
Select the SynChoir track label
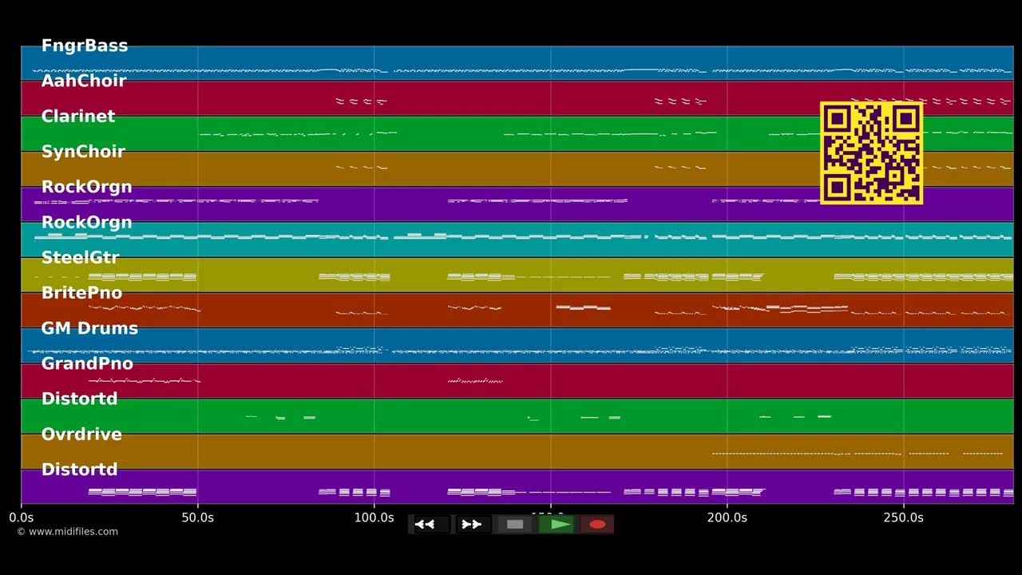83,152
